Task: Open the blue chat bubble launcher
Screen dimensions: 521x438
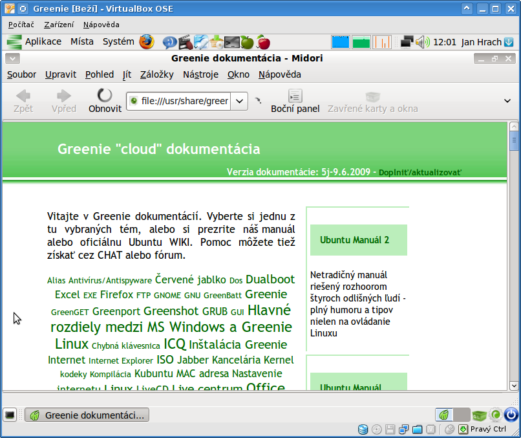Action: (x=169, y=42)
